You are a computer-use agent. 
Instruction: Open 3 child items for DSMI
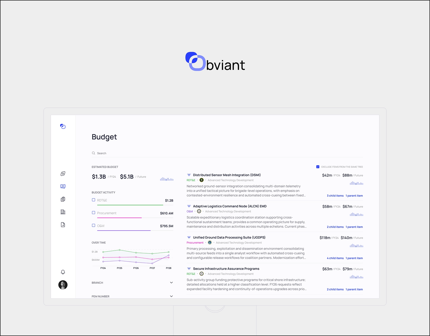335,196
